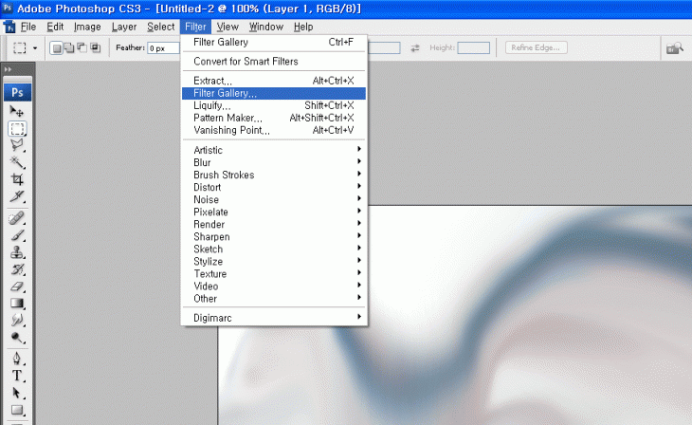This screenshot has height=425, width=692.
Task: Select the Rectangular Marquee tool in toolbox
Action: click(17, 129)
